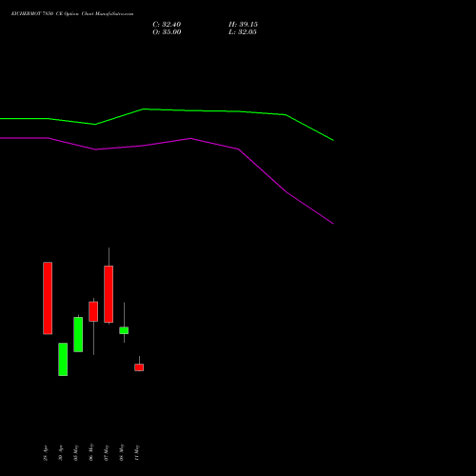
Task: Click the green candle for 30 Apr
Action: click(63, 359)
